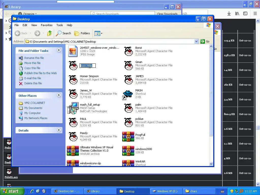Click the Start button
260x195 pixels.
(12, 191)
